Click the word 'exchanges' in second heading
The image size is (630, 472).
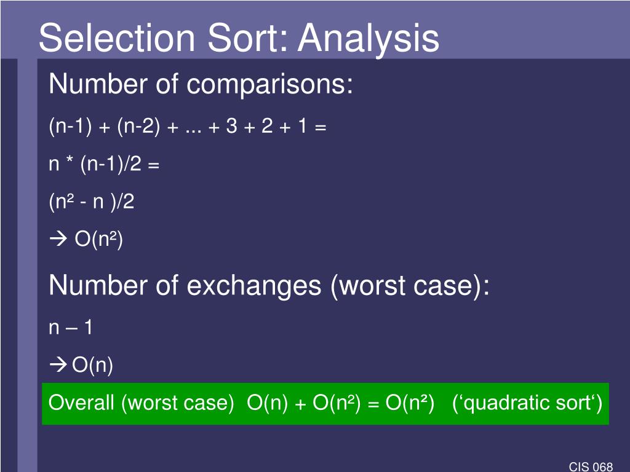254,286
